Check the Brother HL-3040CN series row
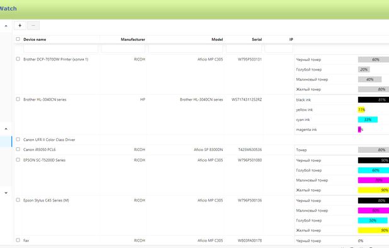Image resolution: width=389 pixels, height=248 pixels. (x=18, y=99)
